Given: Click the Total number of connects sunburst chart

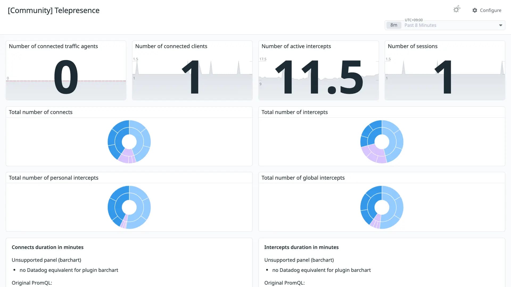Looking at the screenshot, I should pos(129,142).
